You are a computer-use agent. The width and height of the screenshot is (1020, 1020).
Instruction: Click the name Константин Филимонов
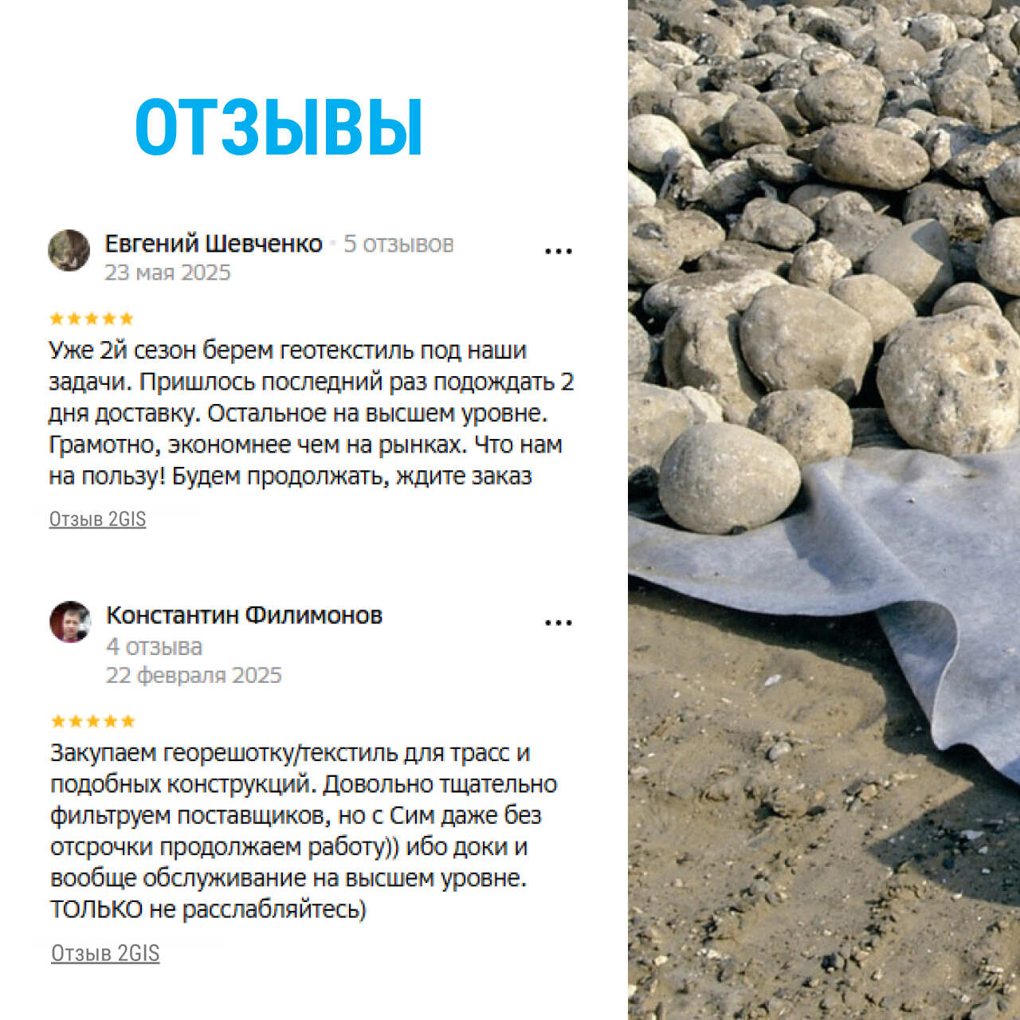(x=244, y=615)
